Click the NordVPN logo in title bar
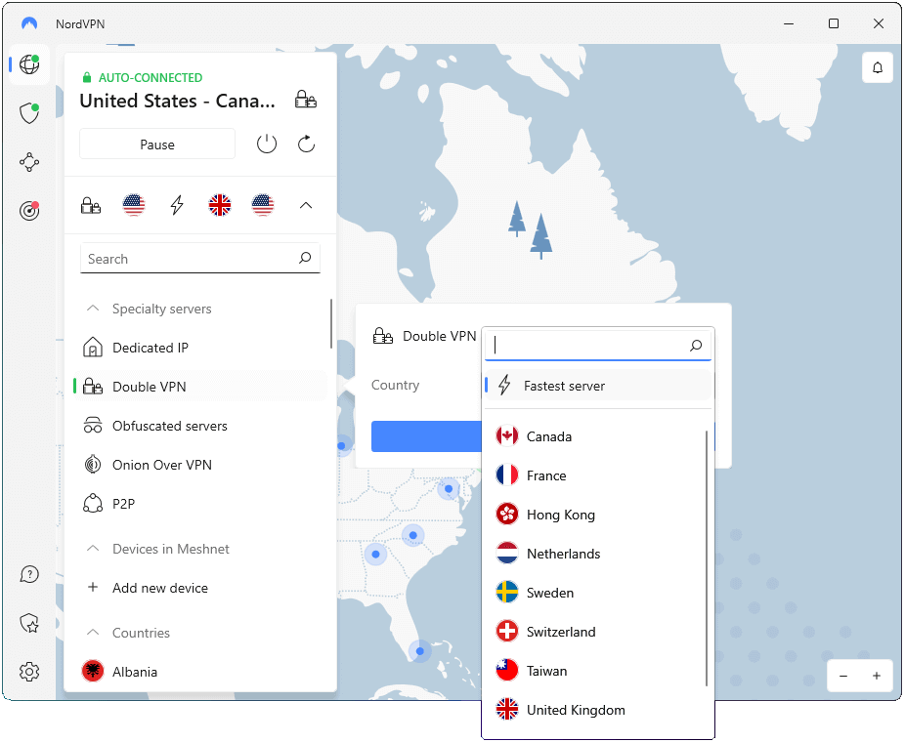The width and height of the screenshot is (905, 743). point(29,23)
